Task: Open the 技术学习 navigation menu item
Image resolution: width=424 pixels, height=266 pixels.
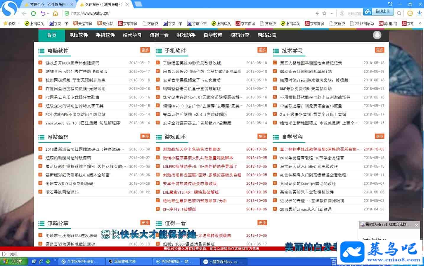Action: coord(132,35)
